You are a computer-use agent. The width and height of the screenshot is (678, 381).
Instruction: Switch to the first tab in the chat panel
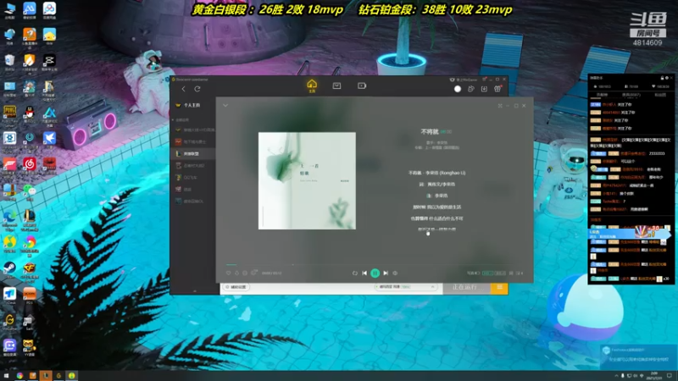(603, 95)
